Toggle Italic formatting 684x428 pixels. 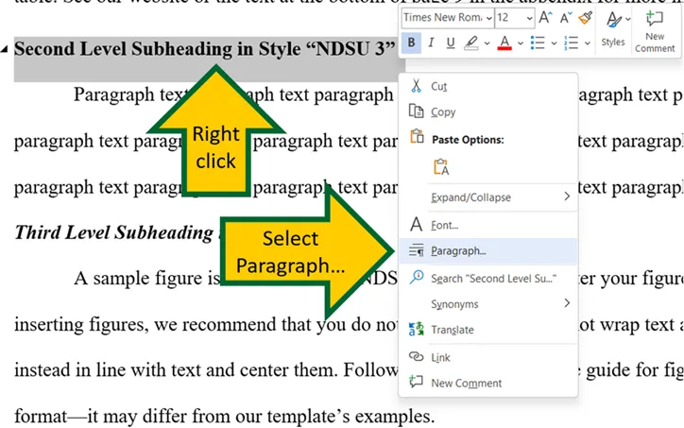[x=431, y=43]
